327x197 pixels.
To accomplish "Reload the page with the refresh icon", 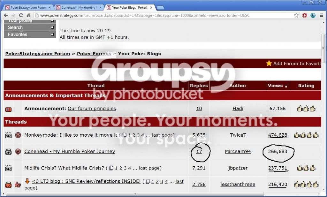I will point(21,15).
